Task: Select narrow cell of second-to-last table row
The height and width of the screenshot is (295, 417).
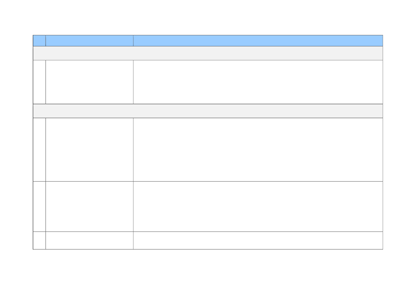Action: pyautogui.click(x=39, y=207)
